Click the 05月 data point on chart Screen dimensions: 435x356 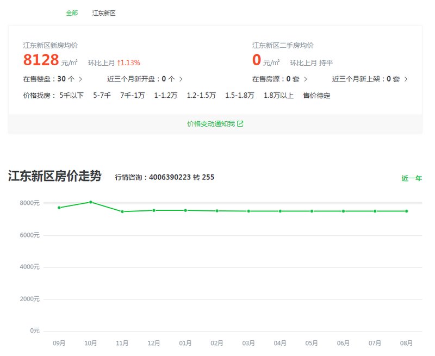(x=312, y=211)
